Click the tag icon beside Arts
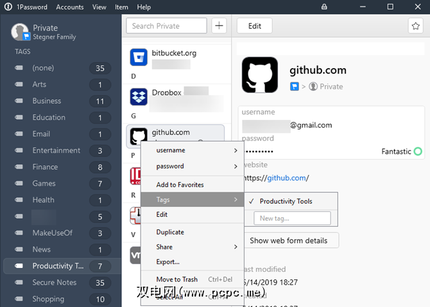Screen dimensions: 430x307 point(19,85)
